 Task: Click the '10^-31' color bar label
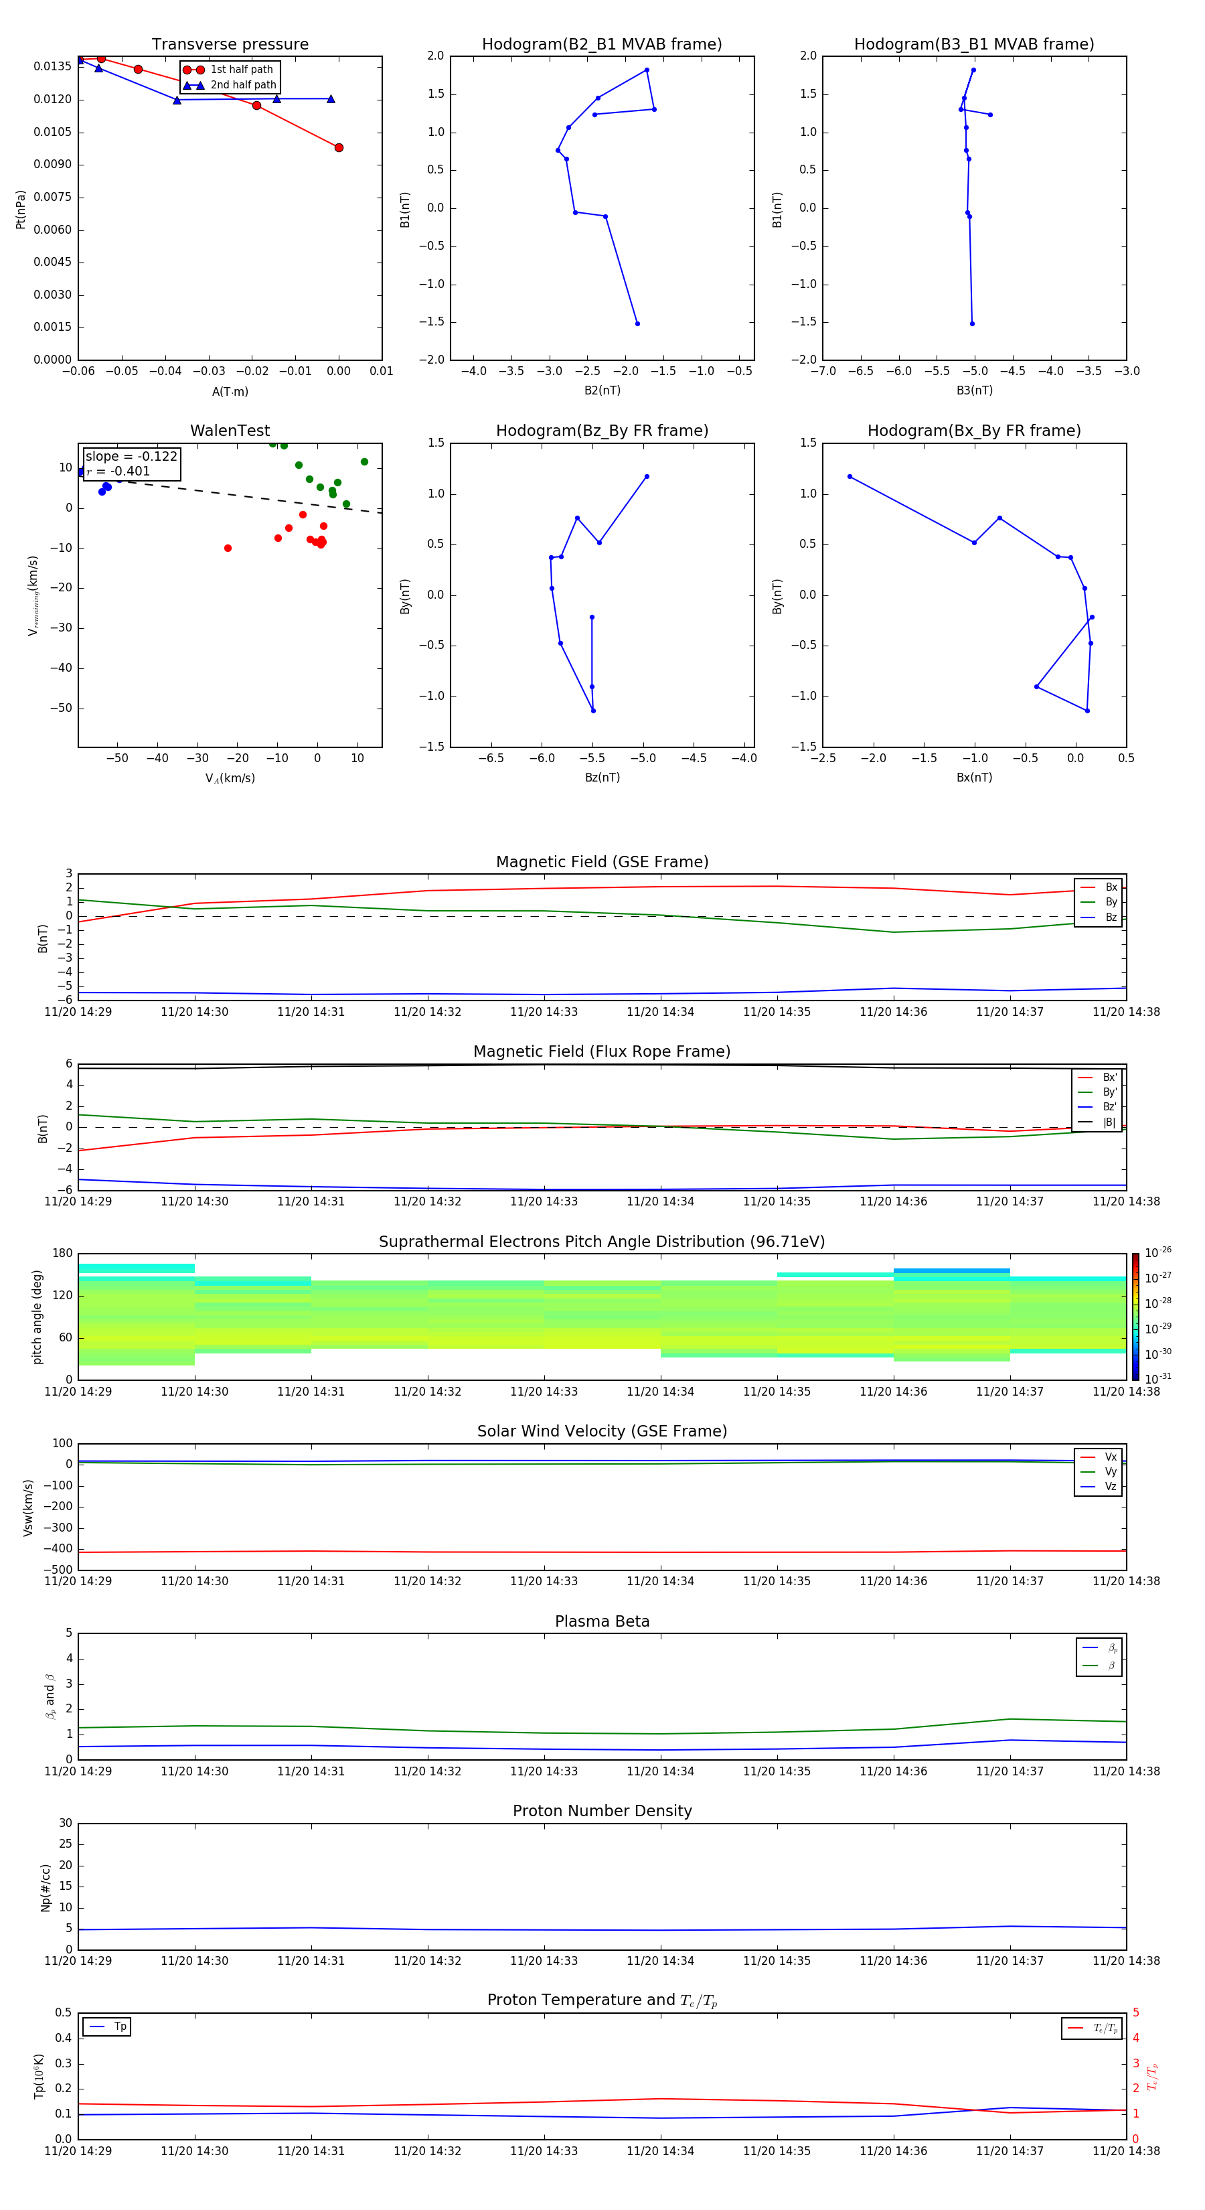(1158, 1379)
